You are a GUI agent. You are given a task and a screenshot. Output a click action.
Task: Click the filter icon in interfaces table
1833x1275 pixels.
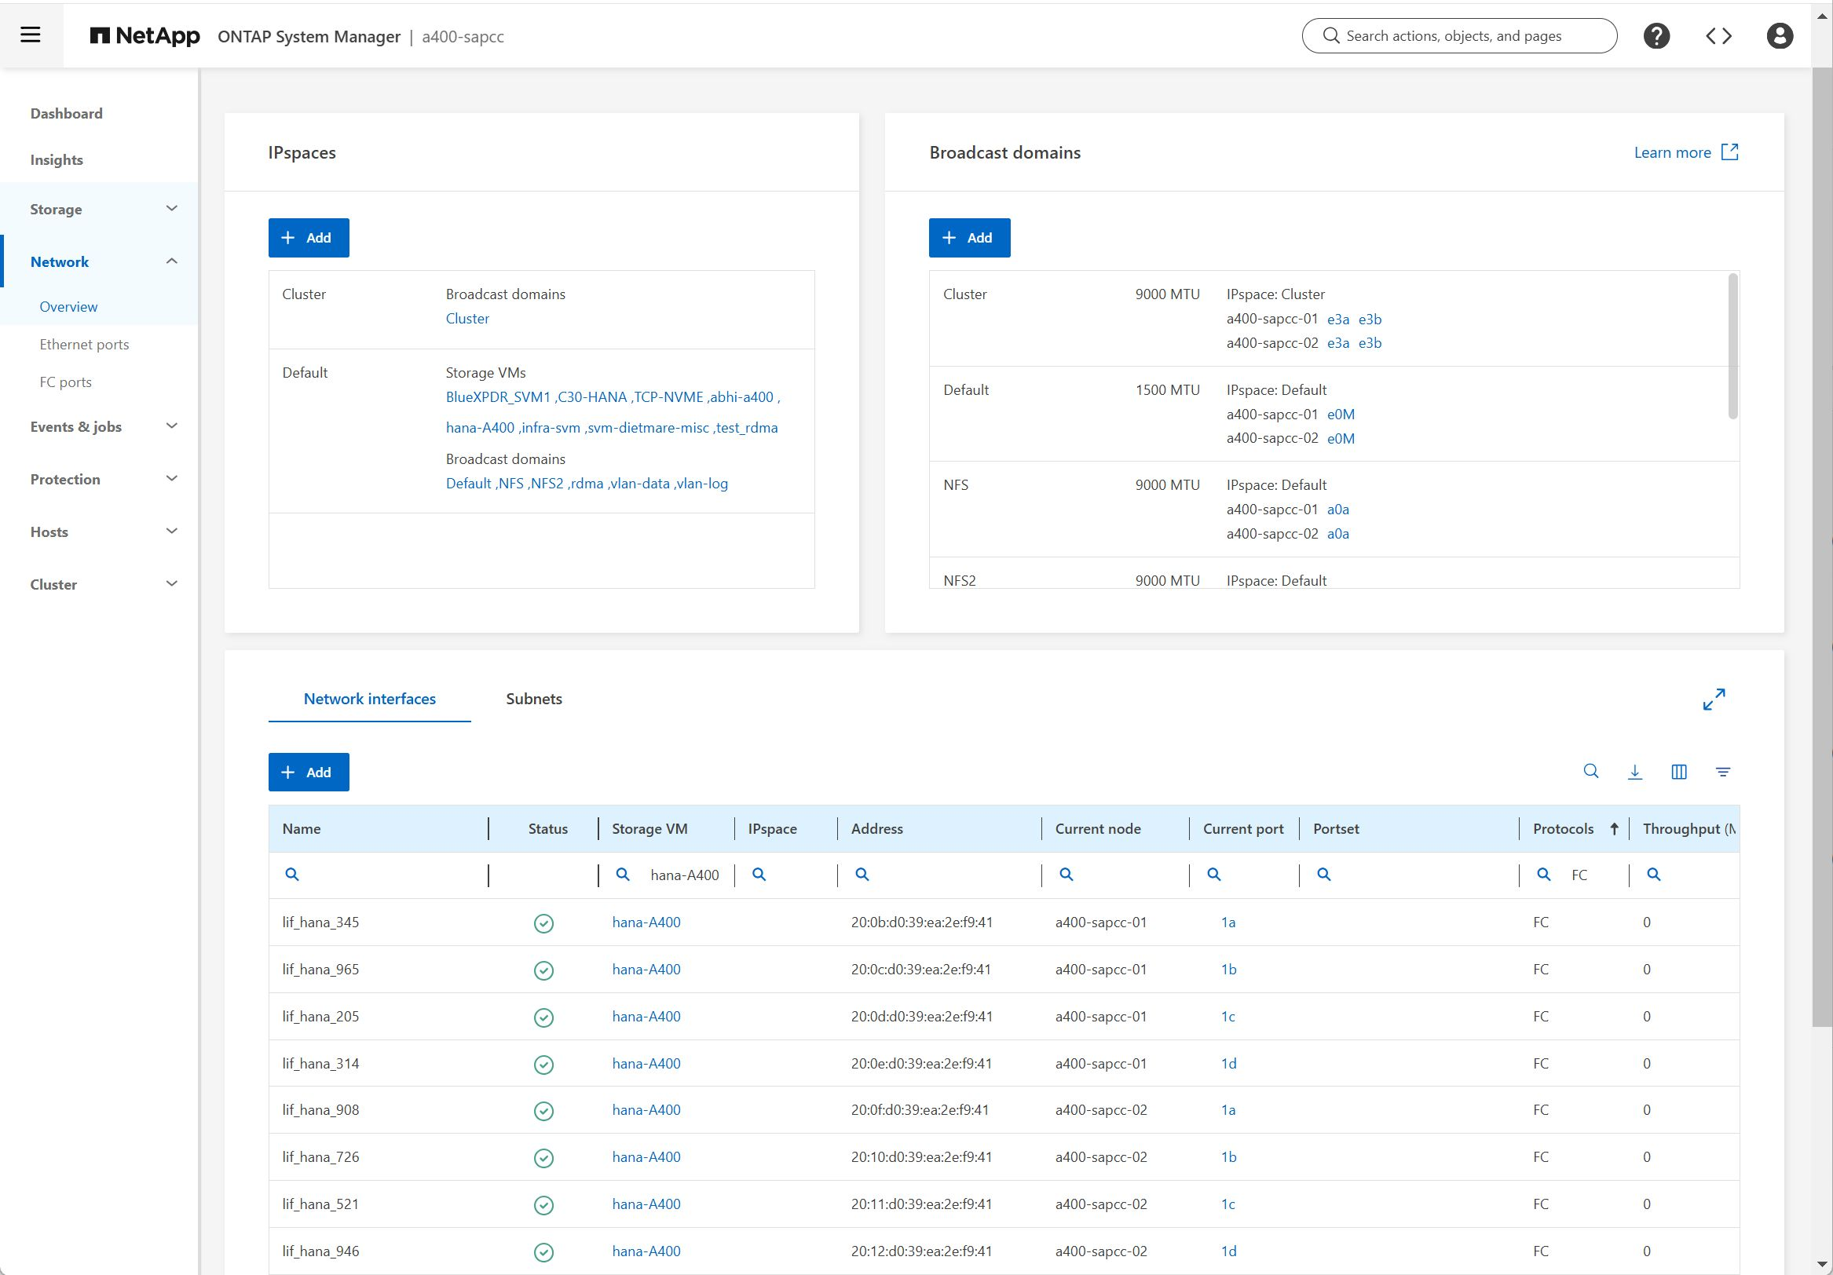point(1725,771)
